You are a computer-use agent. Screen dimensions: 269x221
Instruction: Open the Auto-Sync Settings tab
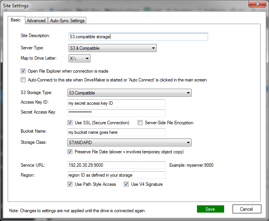67,21
